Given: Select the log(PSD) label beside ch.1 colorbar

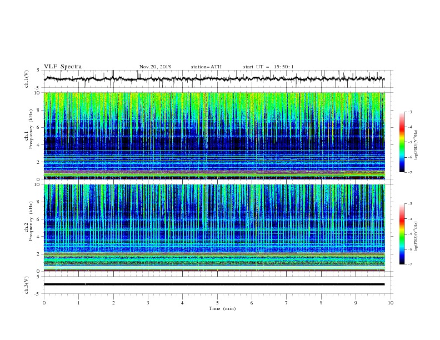Looking at the screenshot, I should pyautogui.click(x=416, y=145).
